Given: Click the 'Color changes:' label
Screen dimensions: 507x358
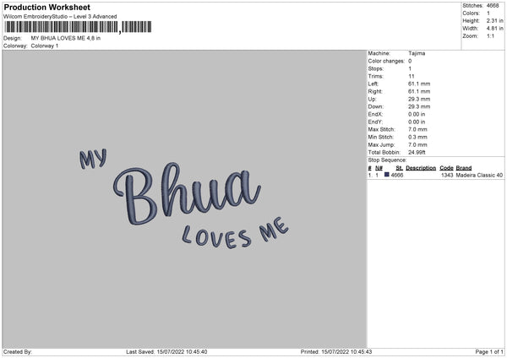Looking at the screenshot, I should [386, 61].
